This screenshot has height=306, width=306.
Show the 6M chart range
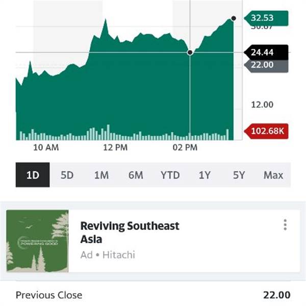click(x=136, y=175)
